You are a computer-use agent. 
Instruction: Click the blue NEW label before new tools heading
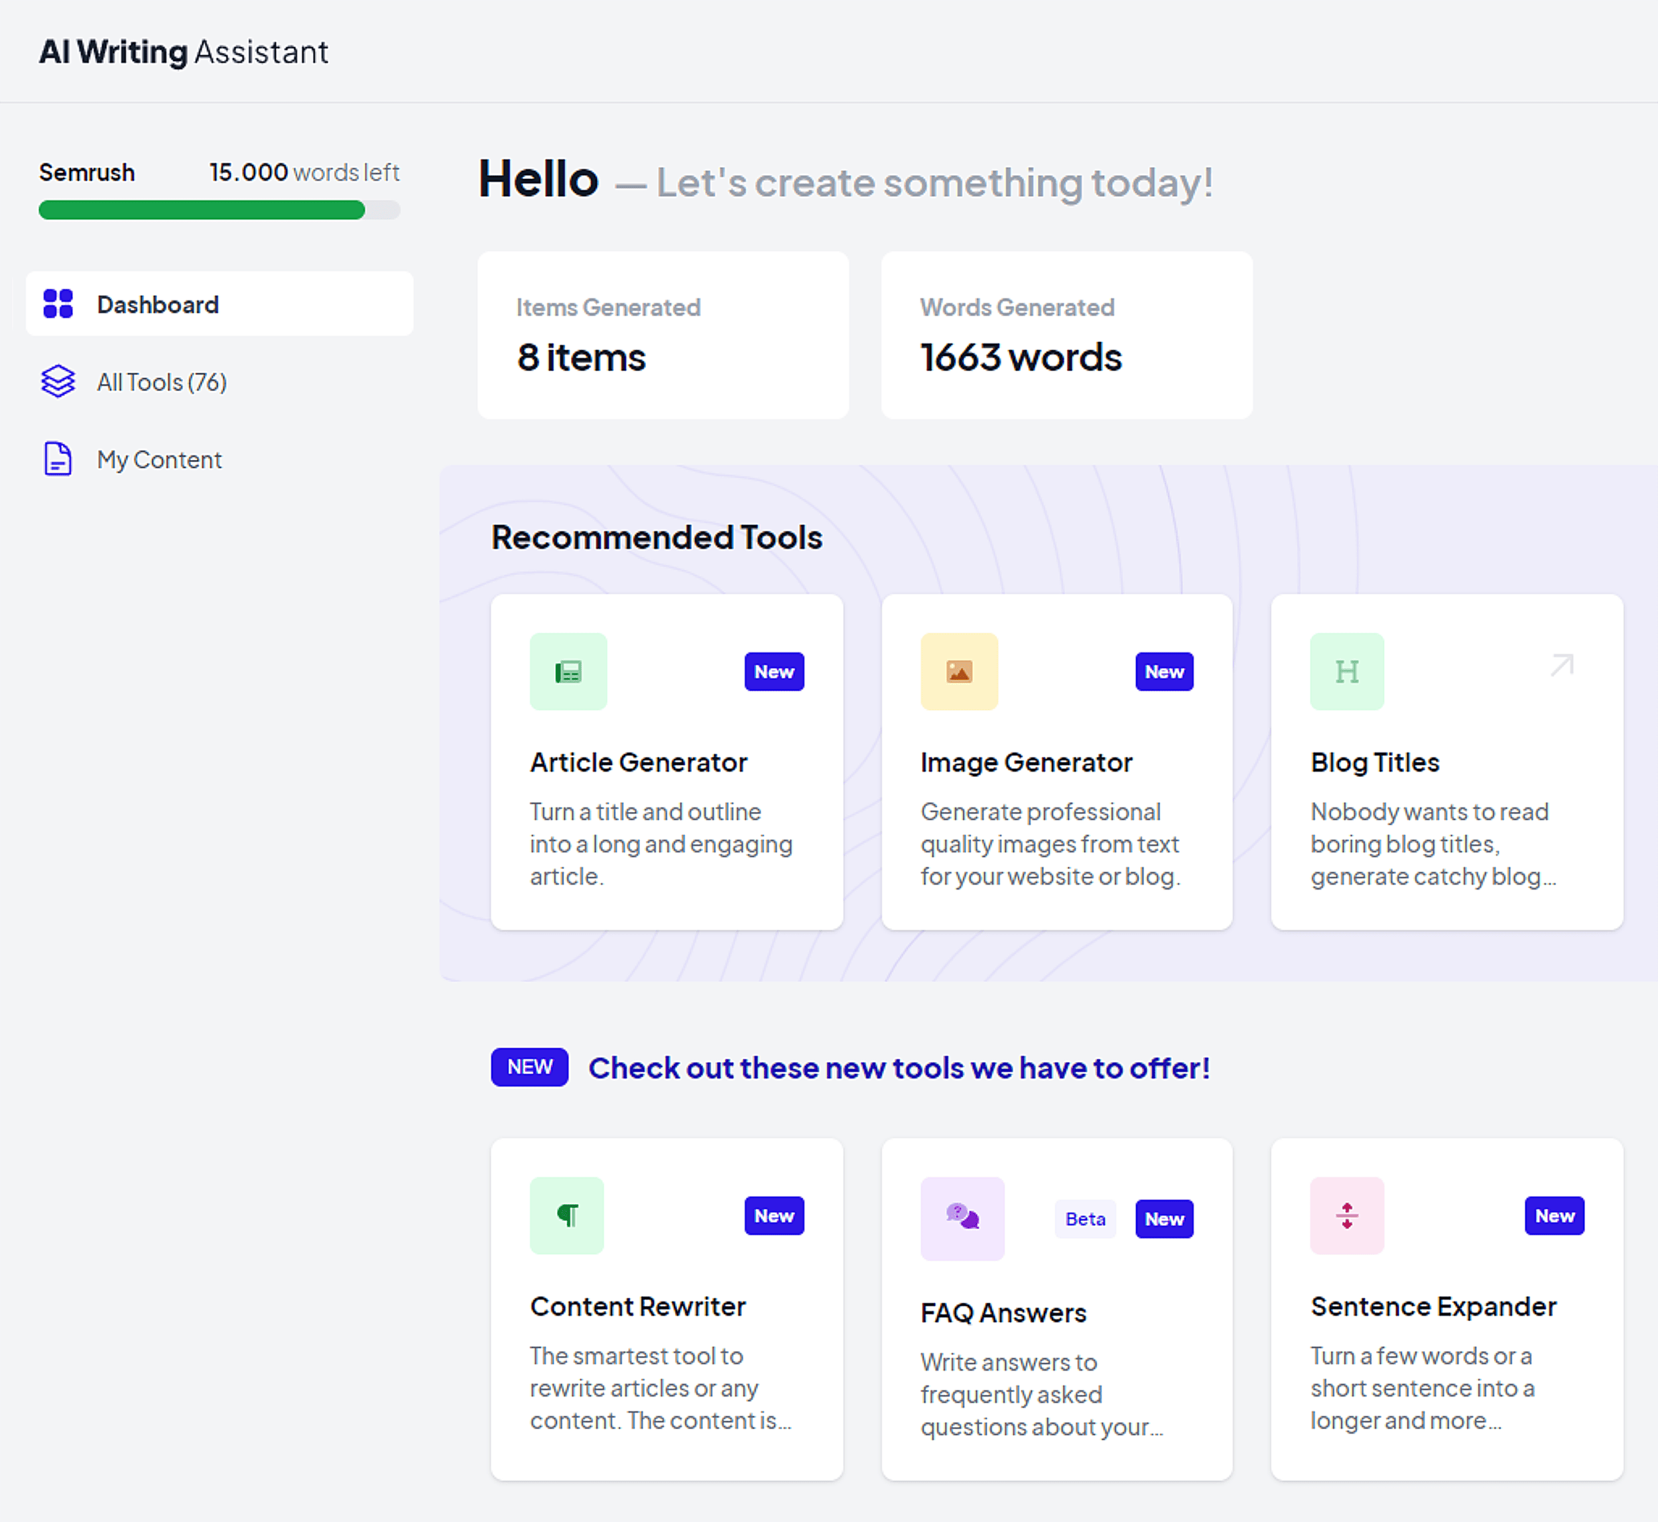(529, 1067)
